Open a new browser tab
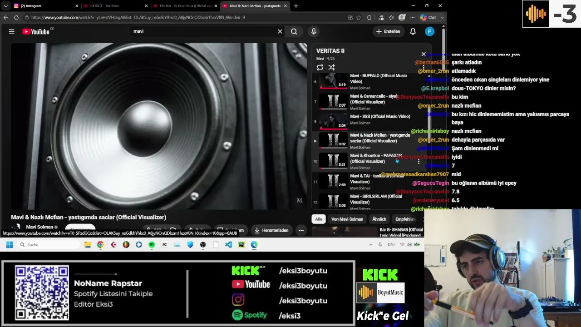 (x=296, y=6)
